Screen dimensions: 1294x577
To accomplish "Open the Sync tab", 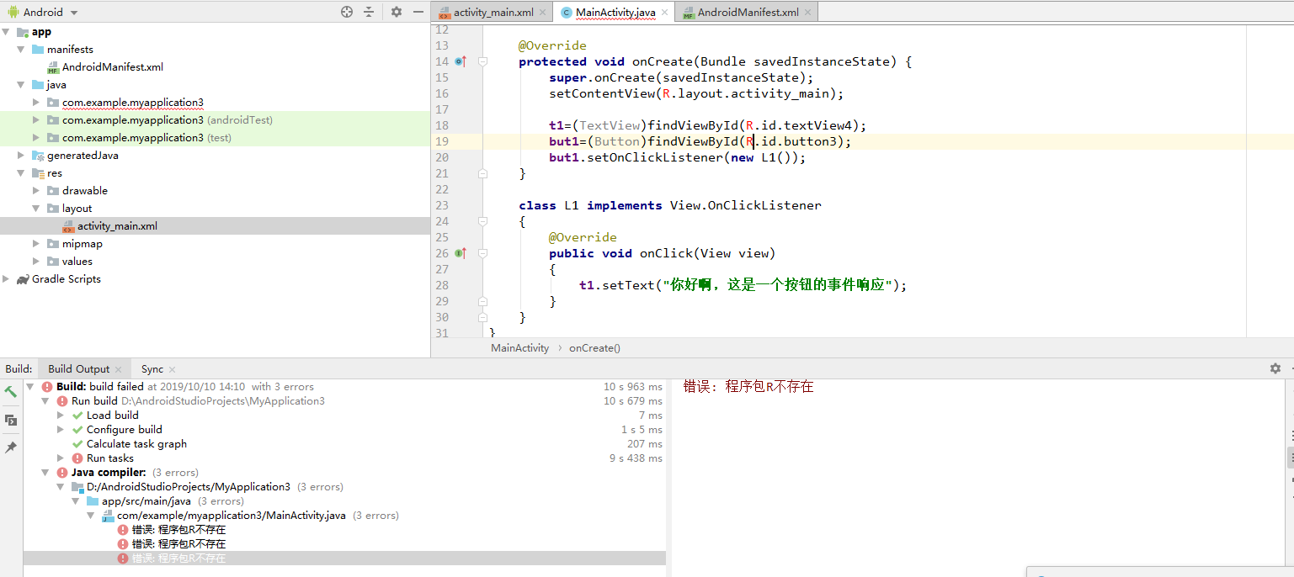I will [x=153, y=368].
